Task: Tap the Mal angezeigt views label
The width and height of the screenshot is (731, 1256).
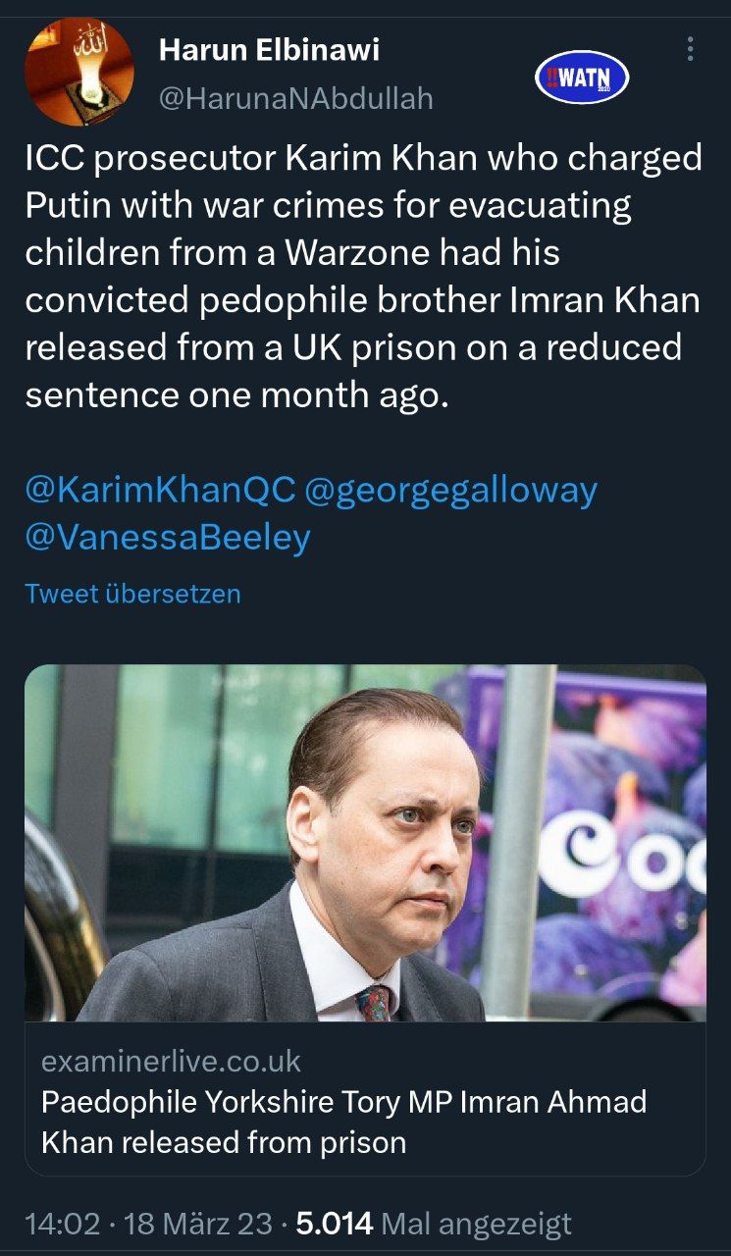Action: (x=475, y=1223)
